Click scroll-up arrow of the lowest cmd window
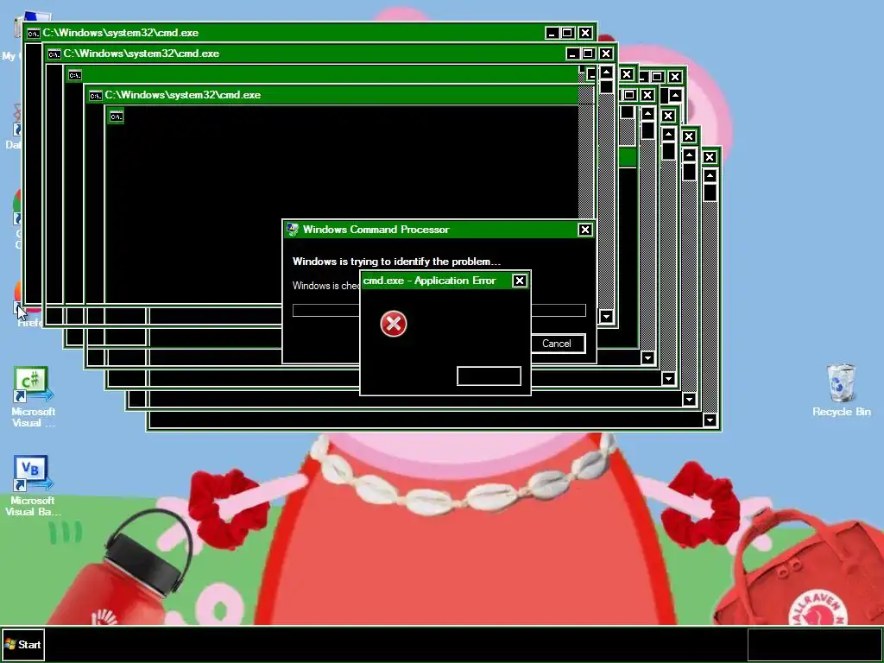The width and height of the screenshot is (884, 663). point(710,176)
